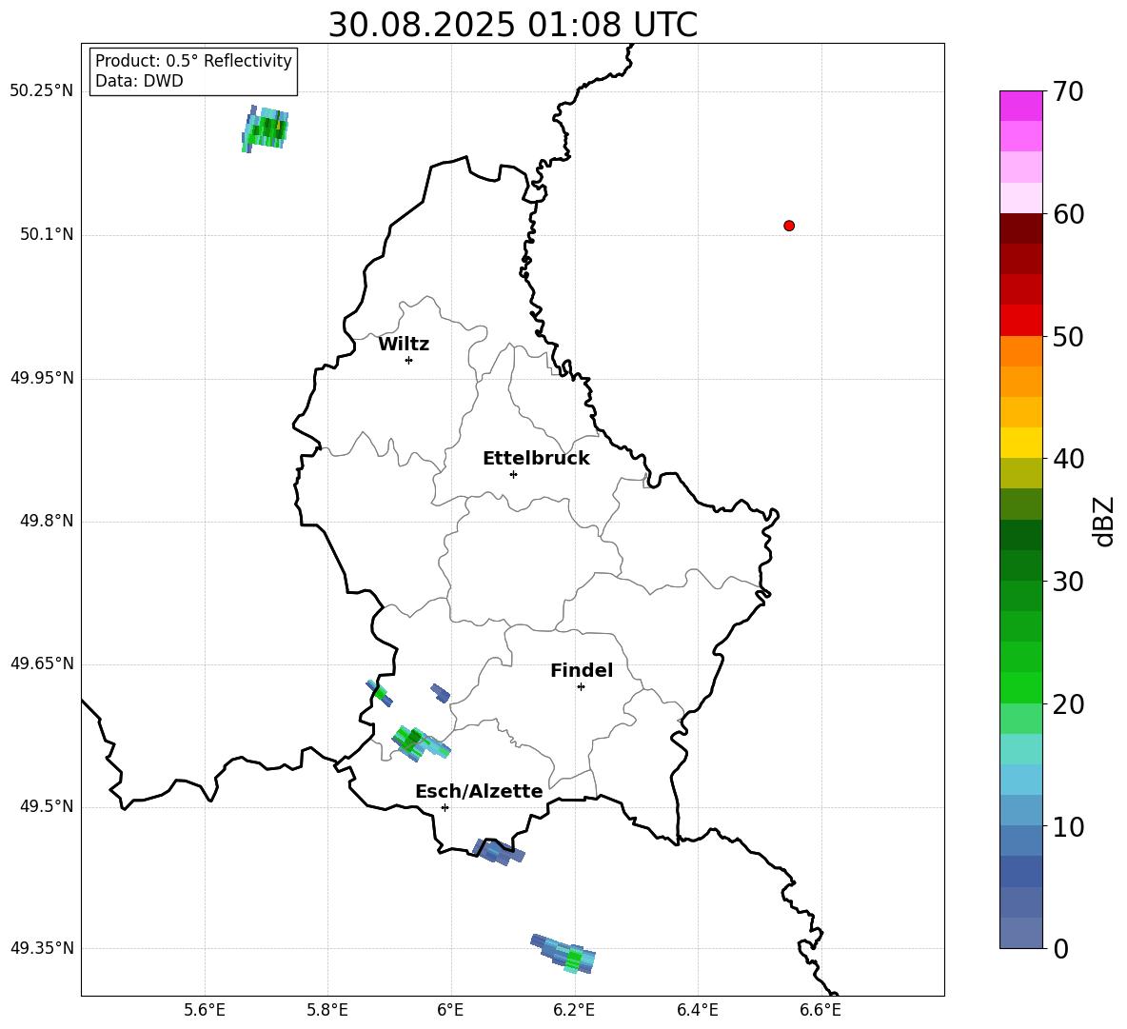Click the 50.25°N latitude tick label
The height and width of the screenshot is (1029, 1127).
(x=42, y=91)
